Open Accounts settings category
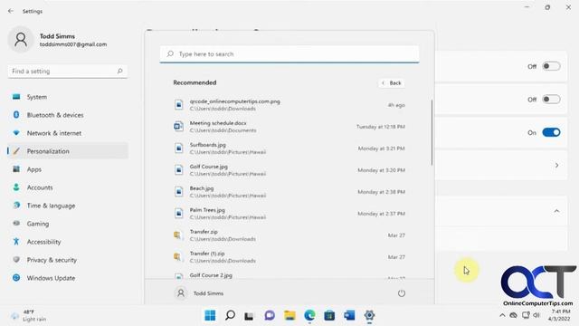The height and width of the screenshot is (326, 579). [68, 187]
